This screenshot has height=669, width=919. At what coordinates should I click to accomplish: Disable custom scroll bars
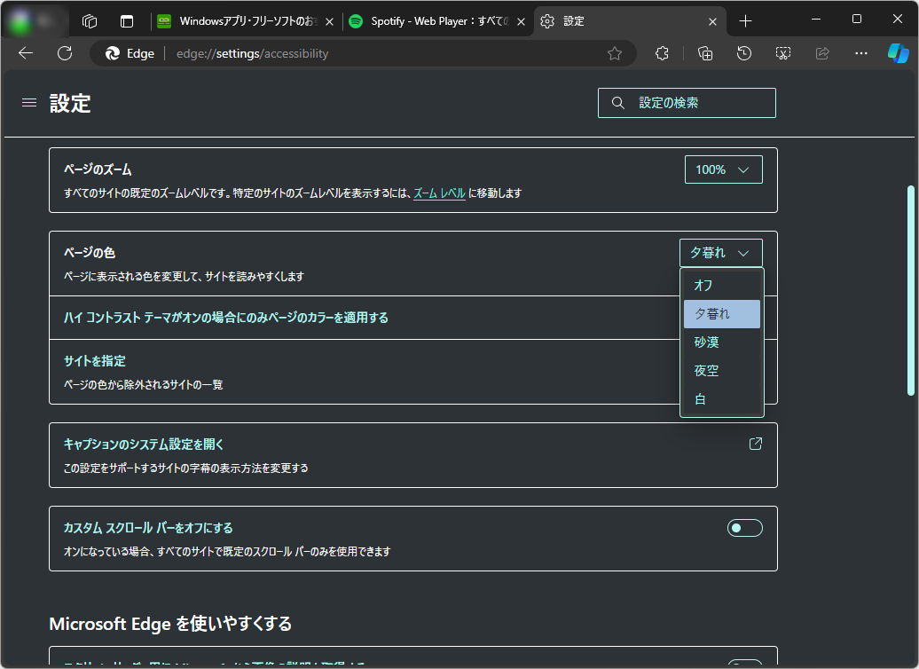(744, 527)
